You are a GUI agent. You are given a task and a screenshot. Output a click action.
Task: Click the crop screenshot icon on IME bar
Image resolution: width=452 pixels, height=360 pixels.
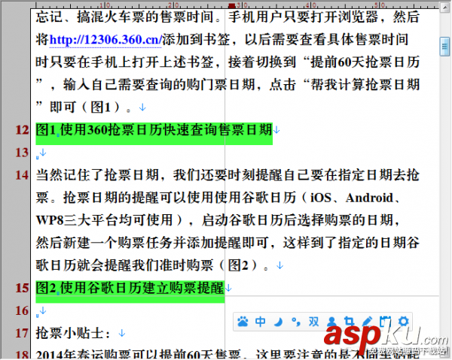tap(349, 322)
